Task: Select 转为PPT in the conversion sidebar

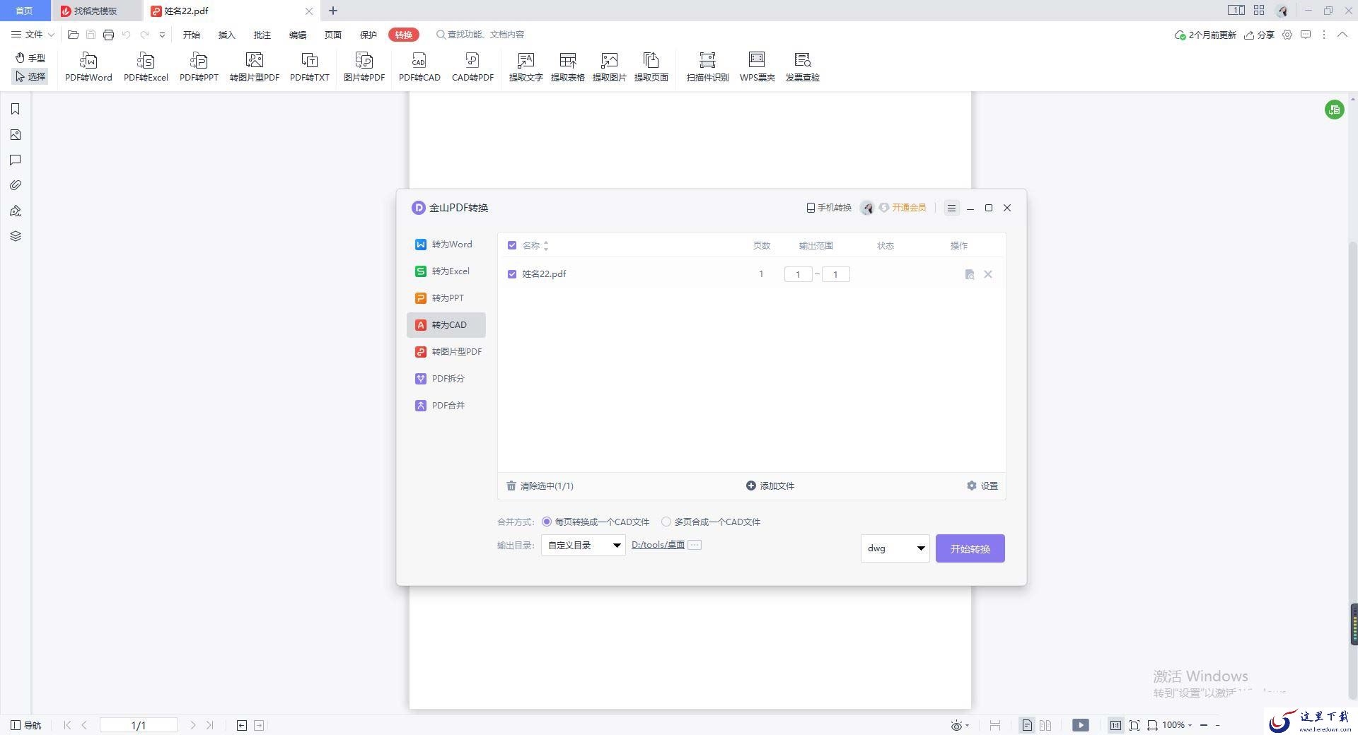Action: [446, 298]
